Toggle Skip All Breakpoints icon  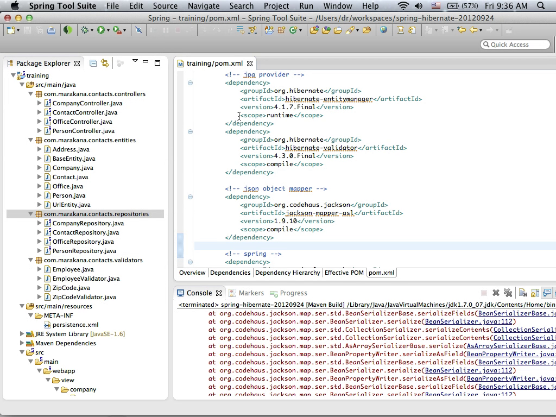(x=138, y=30)
